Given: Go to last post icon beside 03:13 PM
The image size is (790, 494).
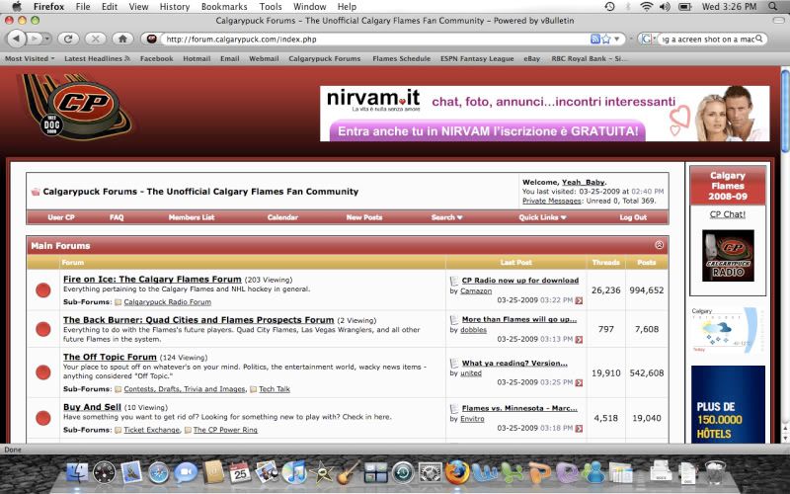Looking at the screenshot, I should click(579, 340).
